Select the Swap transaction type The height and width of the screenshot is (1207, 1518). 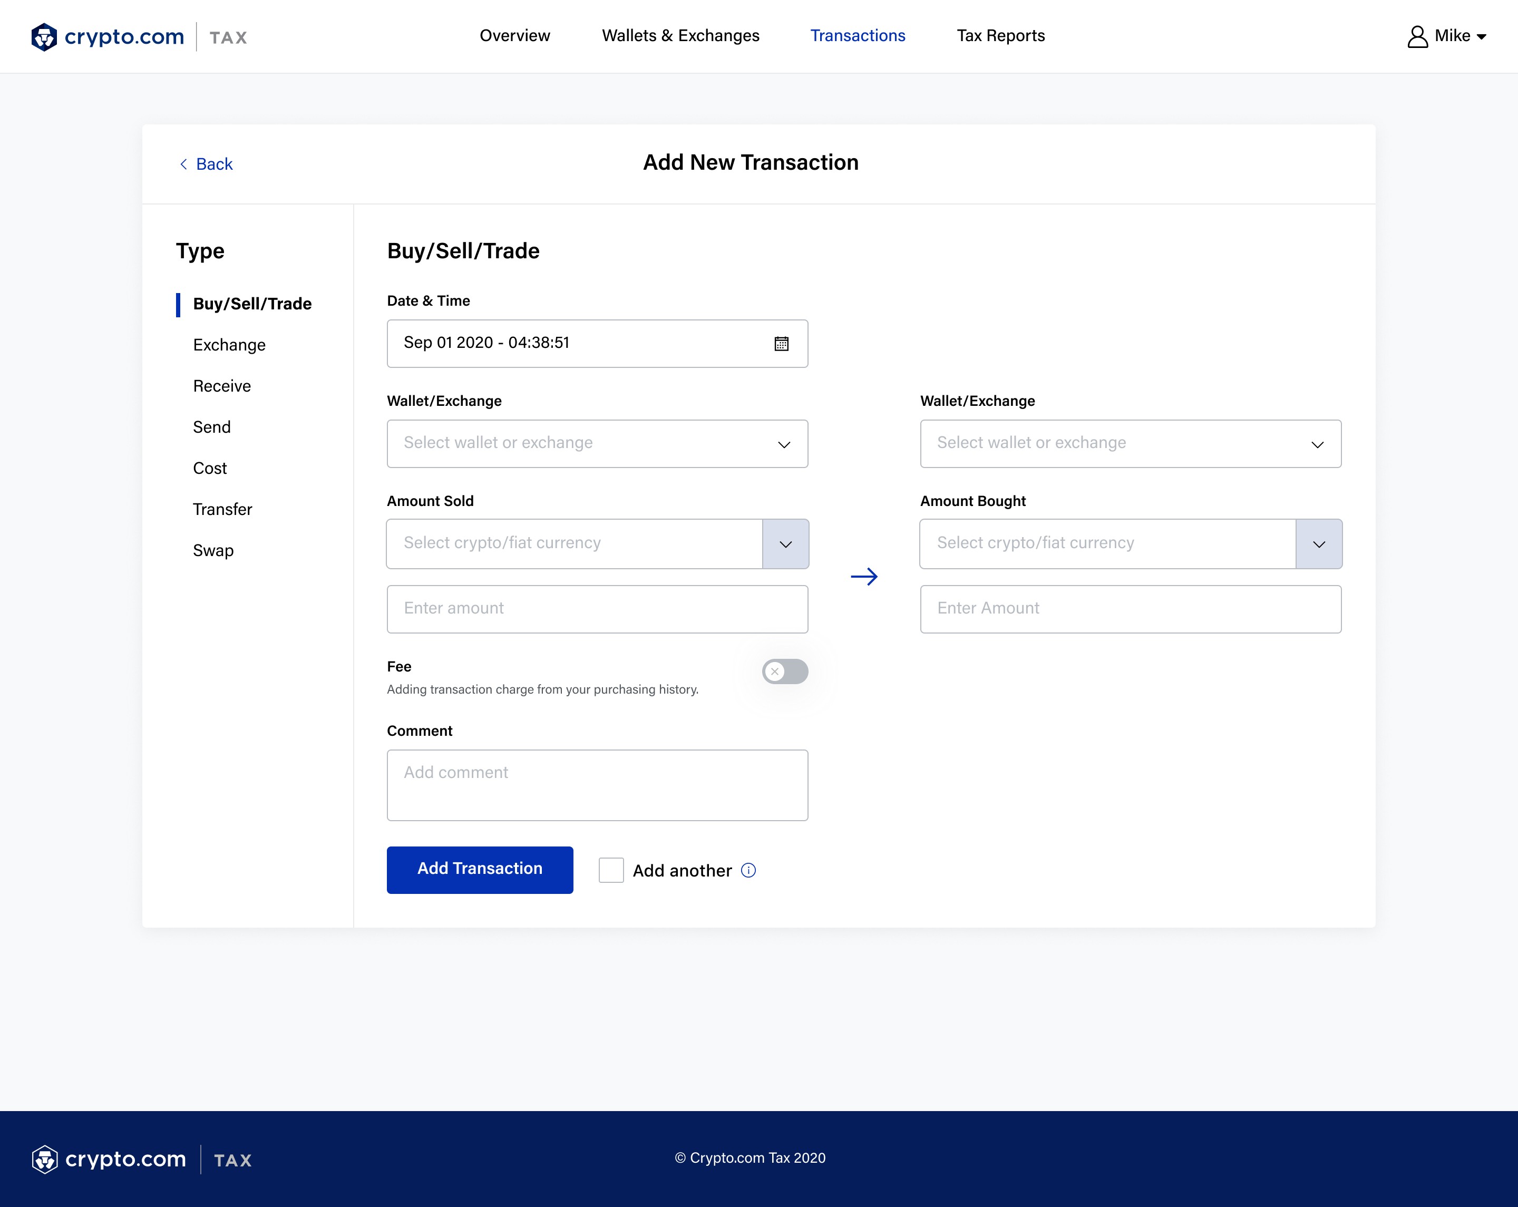tap(213, 551)
